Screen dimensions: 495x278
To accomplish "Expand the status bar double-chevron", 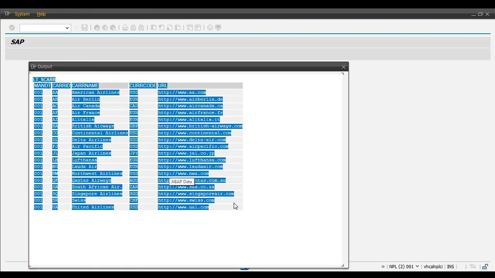I will (383, 266).
